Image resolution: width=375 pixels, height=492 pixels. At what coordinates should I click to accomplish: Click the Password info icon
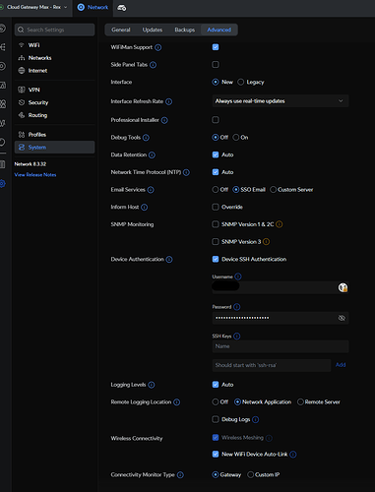point(237,307)
